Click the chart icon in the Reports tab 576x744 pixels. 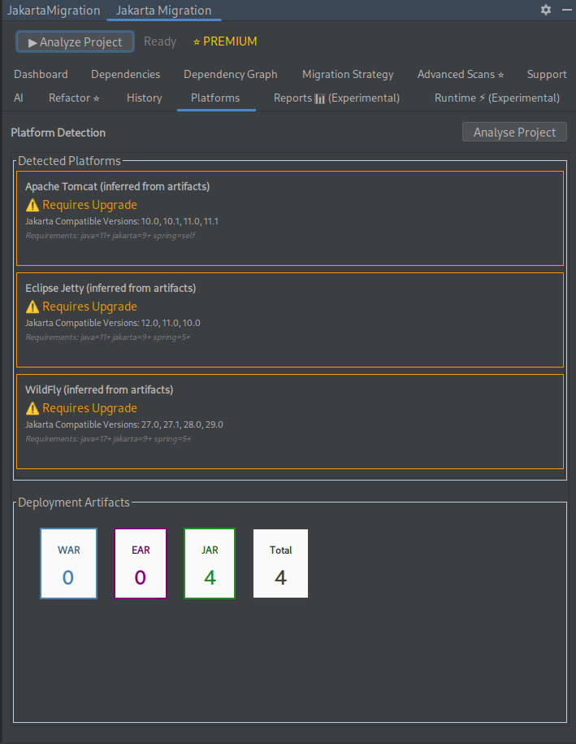tap(320, 98)
